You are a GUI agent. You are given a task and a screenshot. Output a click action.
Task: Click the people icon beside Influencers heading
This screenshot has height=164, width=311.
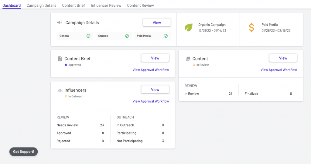(x=60, y=90)
